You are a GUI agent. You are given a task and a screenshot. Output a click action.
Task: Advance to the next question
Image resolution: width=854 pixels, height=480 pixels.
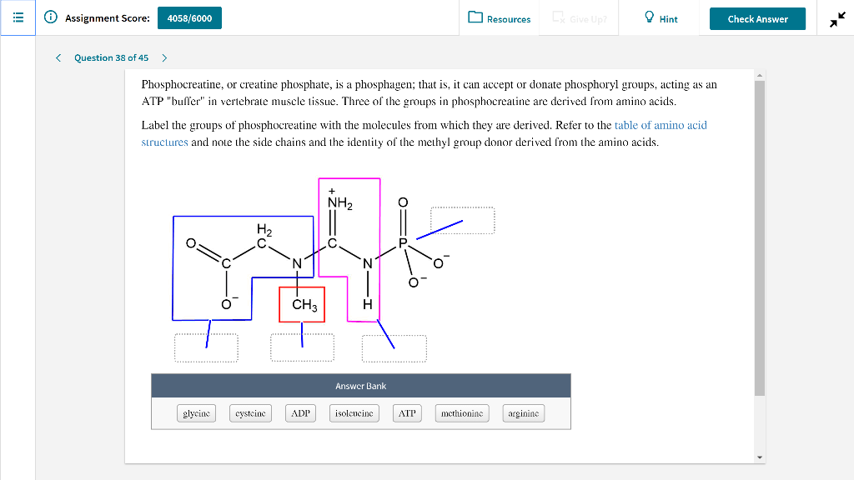pyautogui.click(x=164, y=58)
